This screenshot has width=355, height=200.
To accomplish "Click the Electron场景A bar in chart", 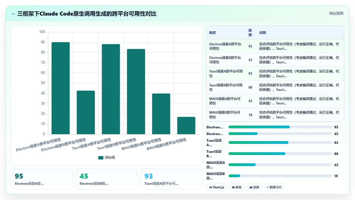I will (x=60, y=88).
